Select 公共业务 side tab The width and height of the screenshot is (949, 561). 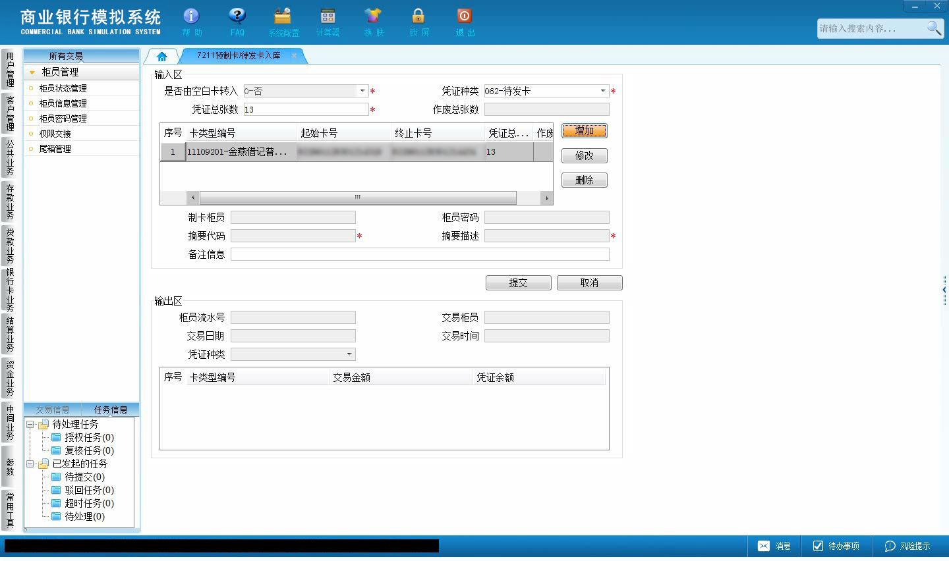tap(10, 157)
